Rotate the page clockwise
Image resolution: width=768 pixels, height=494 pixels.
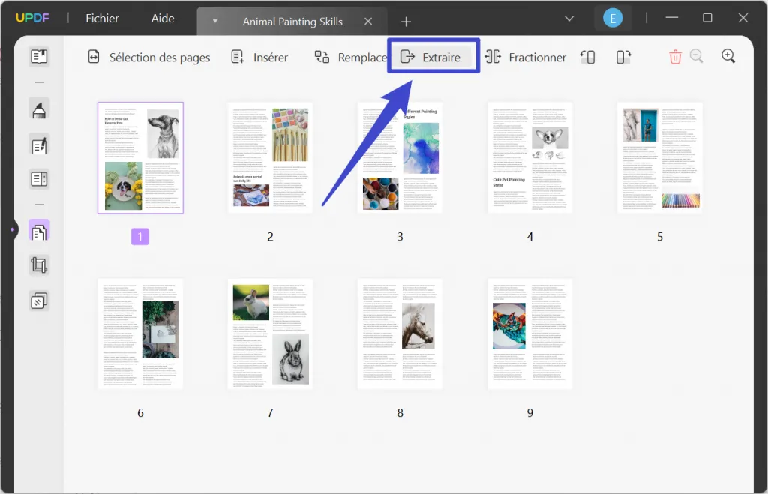tap(623, 56)
